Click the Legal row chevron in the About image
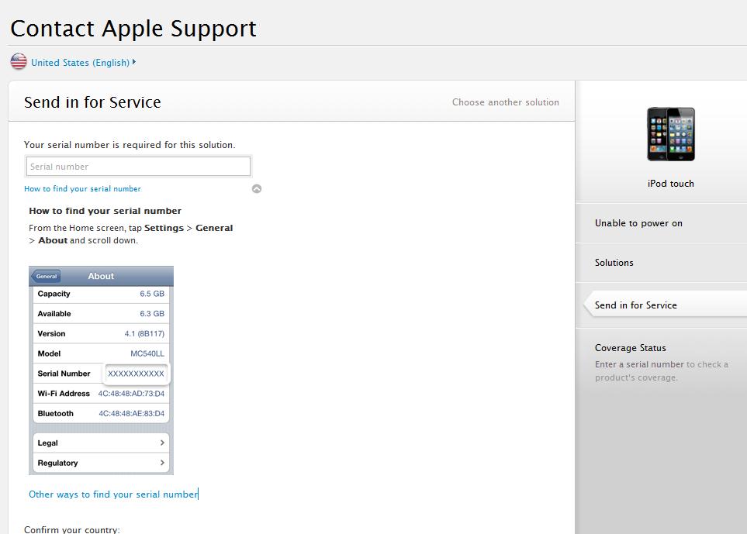The height and width of the screenshot is (534, 747). tap(162, 443)
